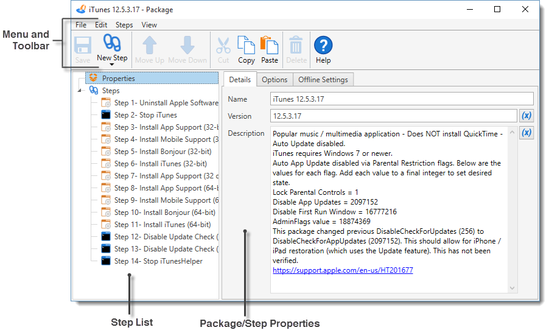The width and height of the screenshot is (549, 330).
Task: Select Step 6- Install iTunes (32-bit) text
Action: pos(160,164)
